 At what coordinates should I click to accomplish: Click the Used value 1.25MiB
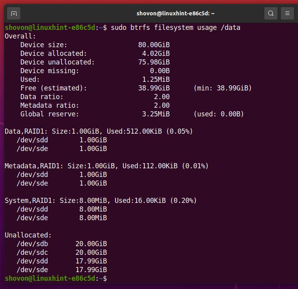(155, 79)
